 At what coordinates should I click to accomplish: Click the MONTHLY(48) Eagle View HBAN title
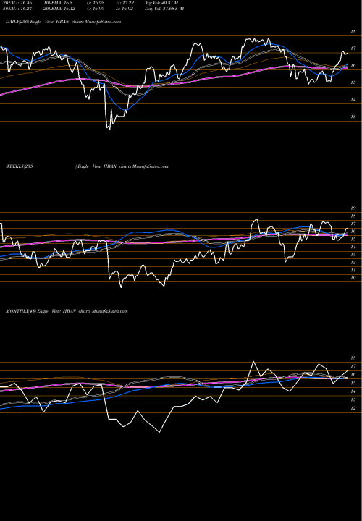[x=67, y=311]
